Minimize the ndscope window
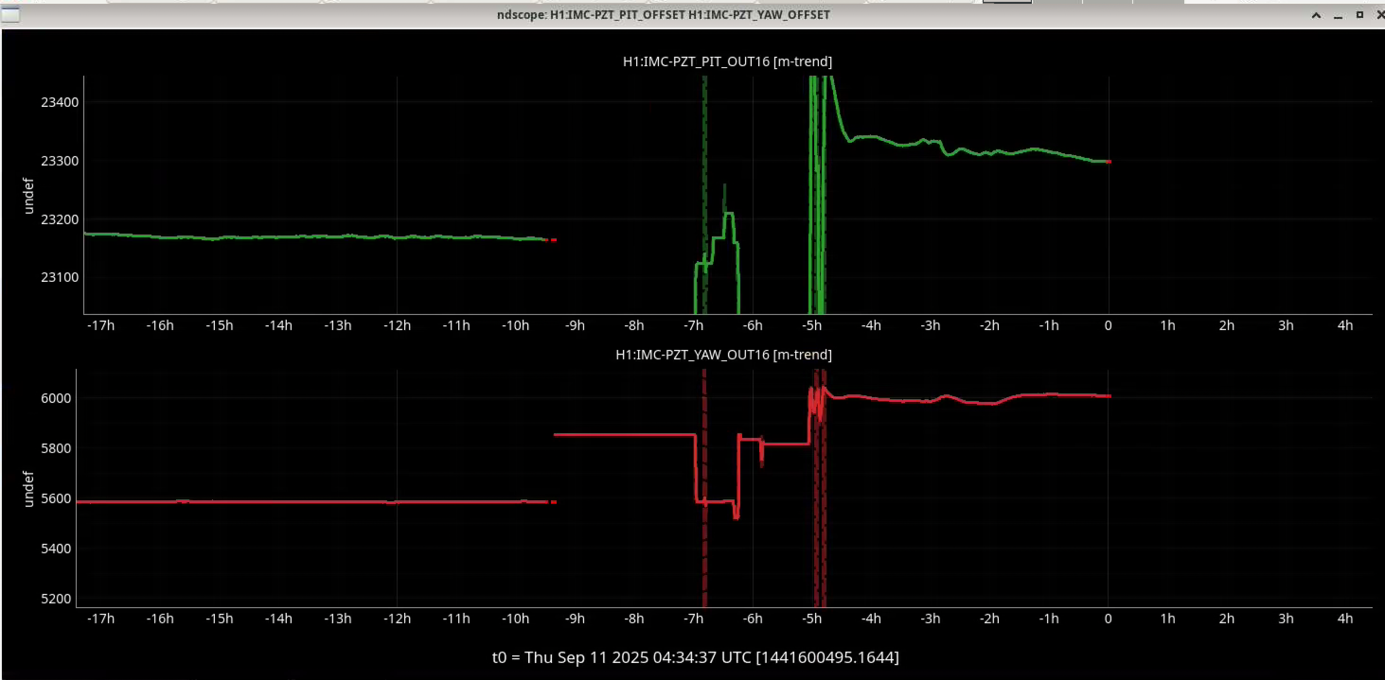The width and height of the screenshot is (1385, 680). [x=1338, y=15]
